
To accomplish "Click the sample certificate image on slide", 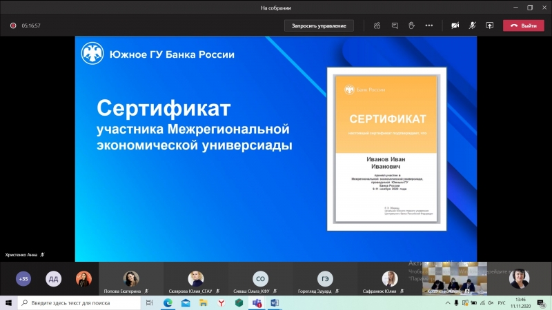I will click(x=386, y=149).
